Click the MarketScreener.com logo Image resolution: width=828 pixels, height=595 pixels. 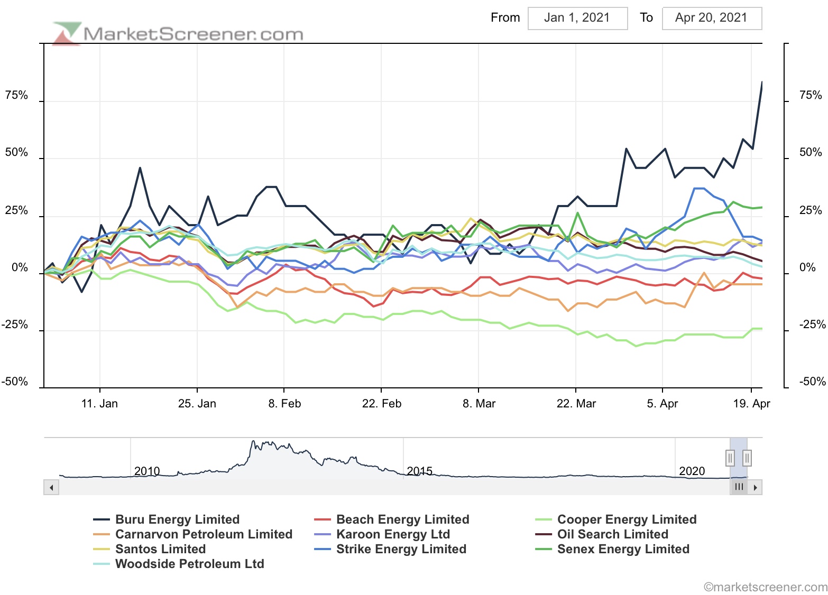pos(178,33)
